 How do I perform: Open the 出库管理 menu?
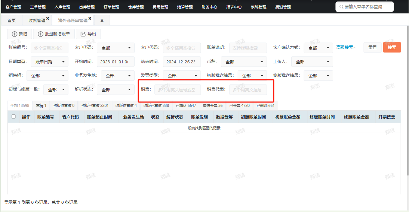87,7
